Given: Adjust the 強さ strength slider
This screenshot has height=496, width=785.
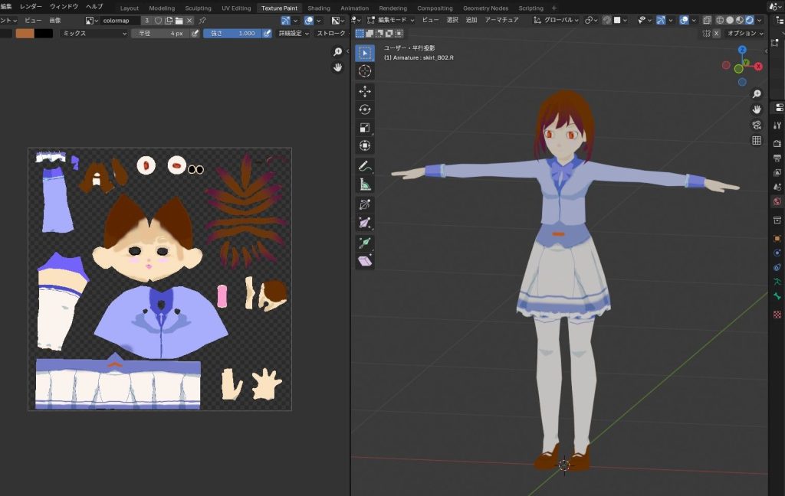Looking at the screenshot, I should coord(232,34).
